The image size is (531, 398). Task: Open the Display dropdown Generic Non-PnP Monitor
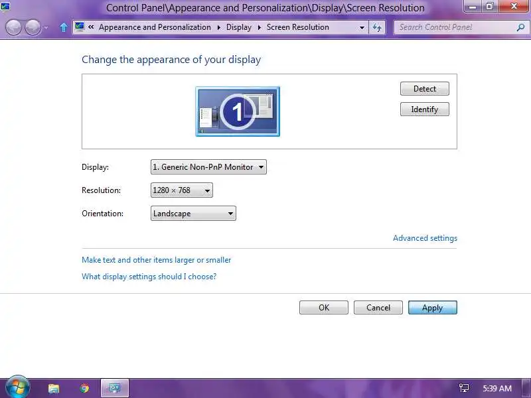(x=208, y=167)
